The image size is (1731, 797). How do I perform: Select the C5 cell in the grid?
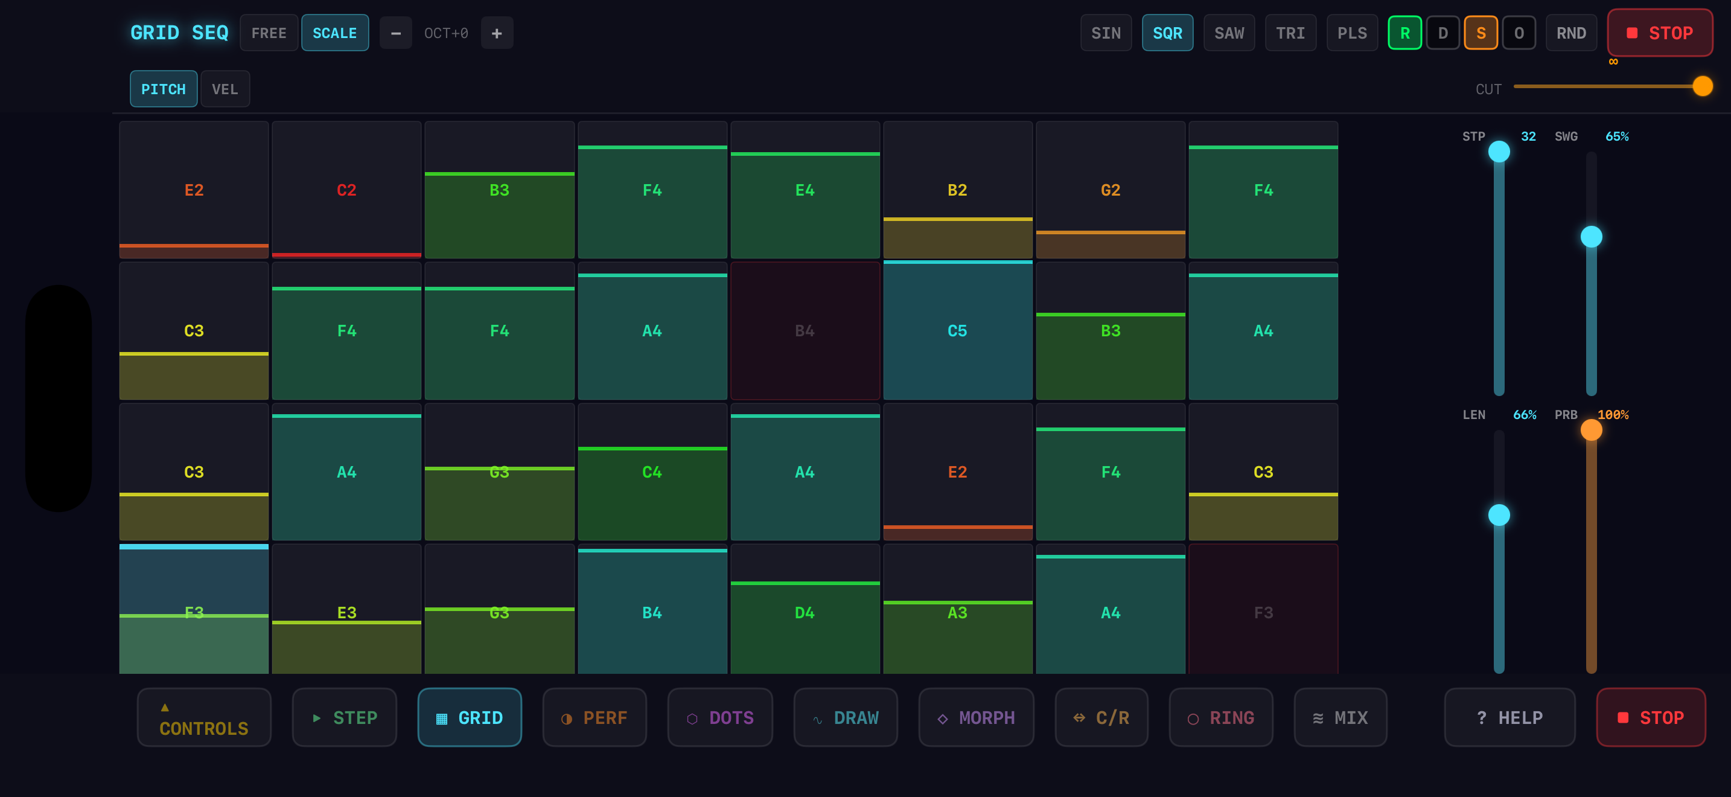(958, 330)
